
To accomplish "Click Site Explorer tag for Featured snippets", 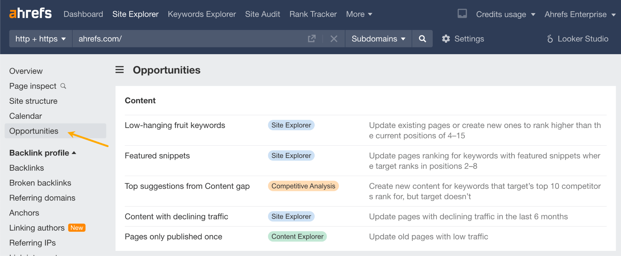I will (291, 156).
